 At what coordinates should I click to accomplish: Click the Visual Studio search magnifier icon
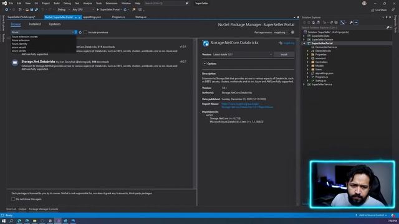pyautogui.click(x=187, y=3)
